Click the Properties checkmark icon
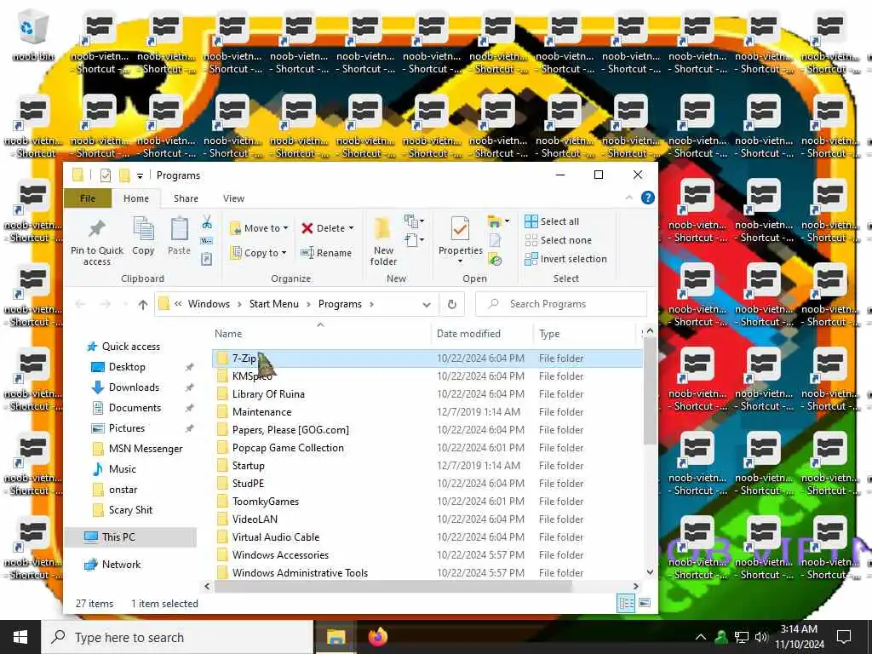Viewport: 872px width, 654px height. [x=460, y=229]
